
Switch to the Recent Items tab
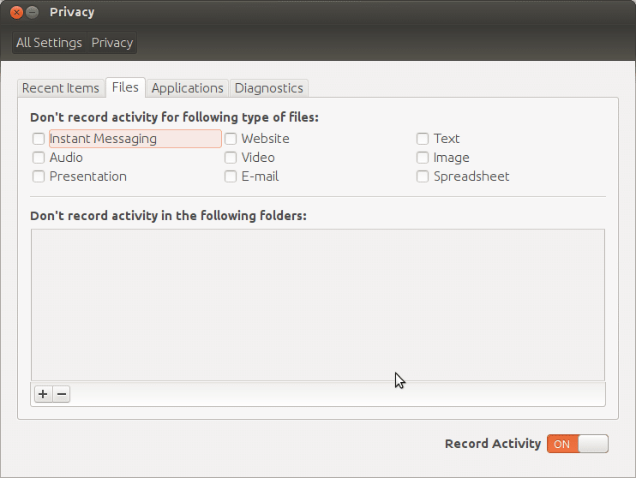60,87
